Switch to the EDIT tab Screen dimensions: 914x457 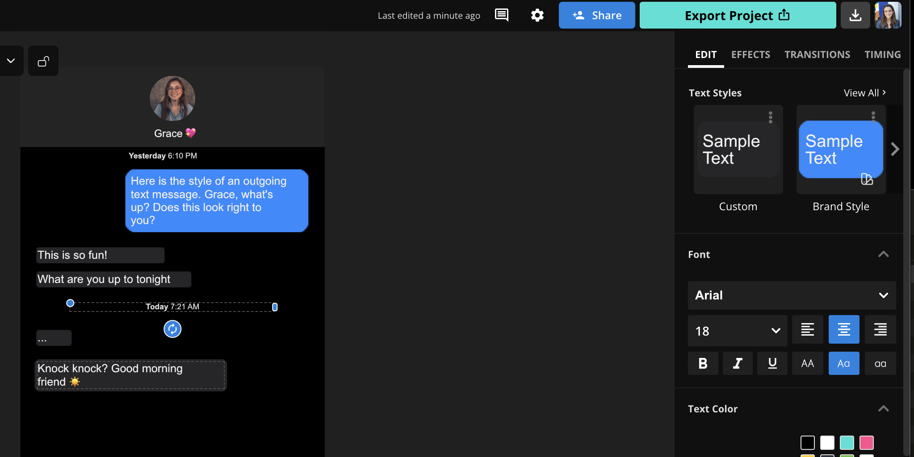tap(706, 54)
